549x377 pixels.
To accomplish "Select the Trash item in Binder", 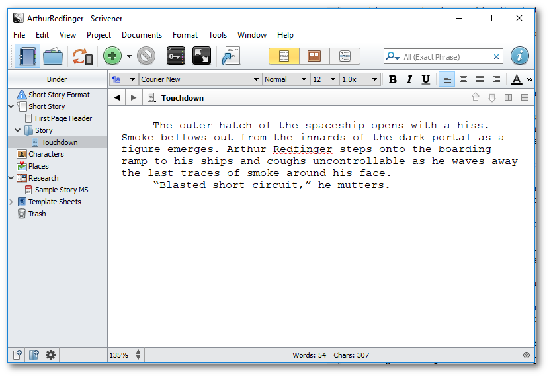I will click(37, 214).
